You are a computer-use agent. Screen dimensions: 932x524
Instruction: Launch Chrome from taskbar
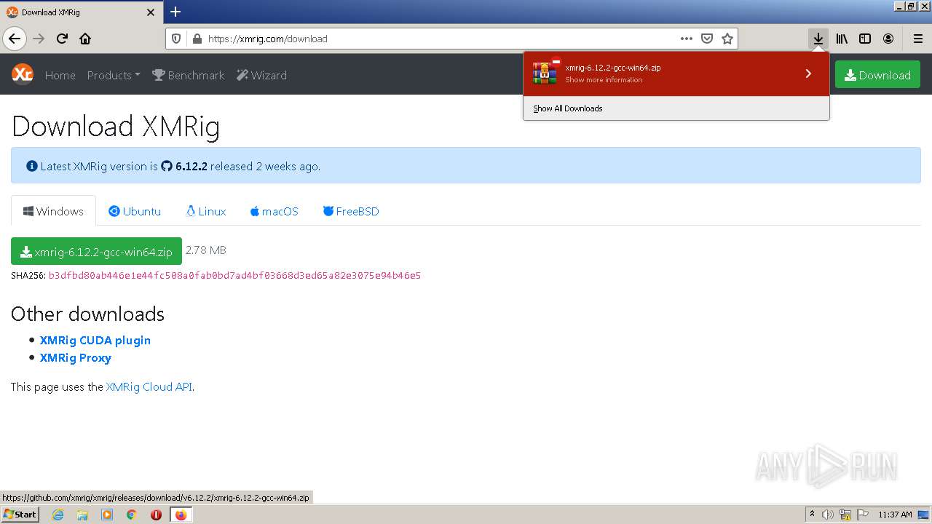[132, 515]
